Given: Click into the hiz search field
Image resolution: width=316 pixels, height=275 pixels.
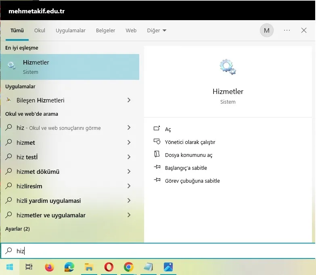Looking at the screenshot, I should coord(158,251).
